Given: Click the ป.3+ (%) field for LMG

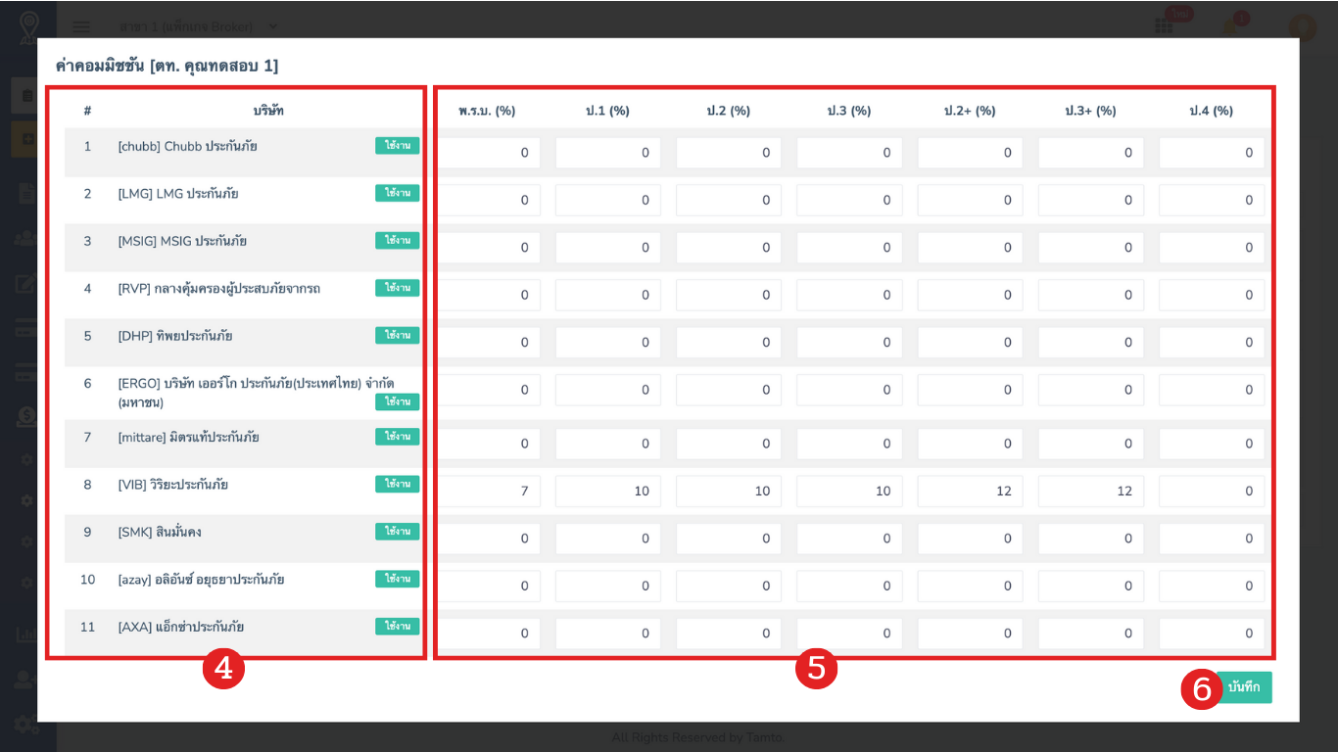Looking at the screenshot, I should [x=1091, y=200].
